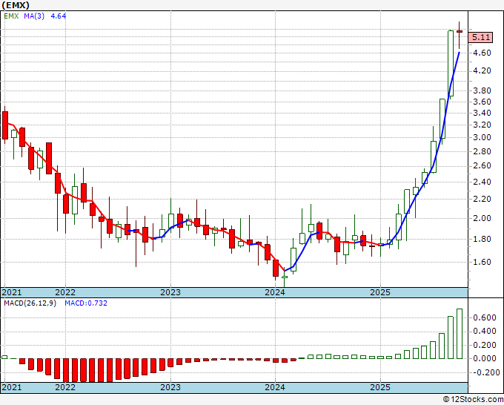
Task: Click the 3.00 price axis label
Action: 483,138
